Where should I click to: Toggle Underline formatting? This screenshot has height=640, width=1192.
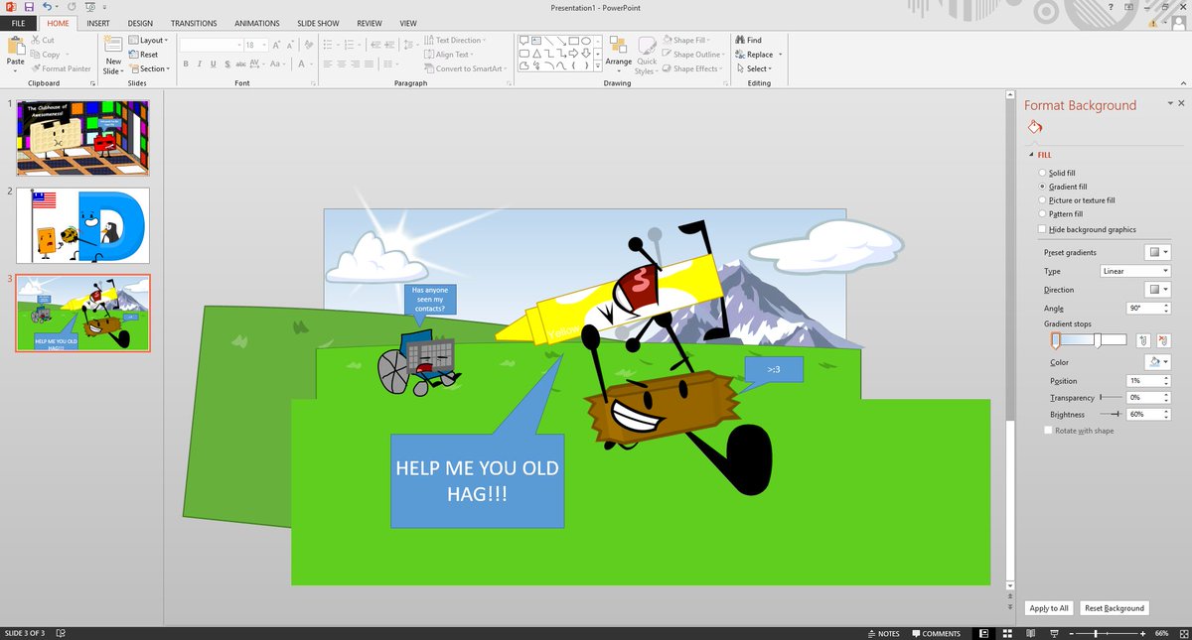(213, 64)
